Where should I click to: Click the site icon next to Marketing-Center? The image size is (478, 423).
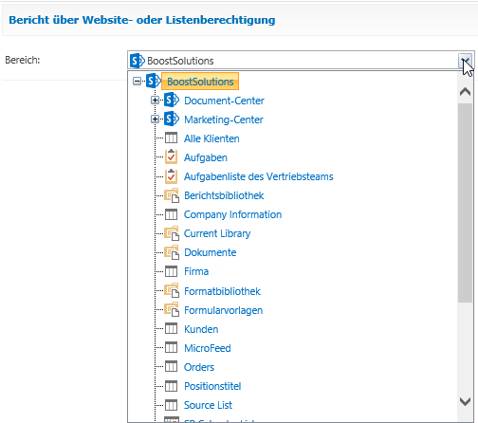click(172, 120)
